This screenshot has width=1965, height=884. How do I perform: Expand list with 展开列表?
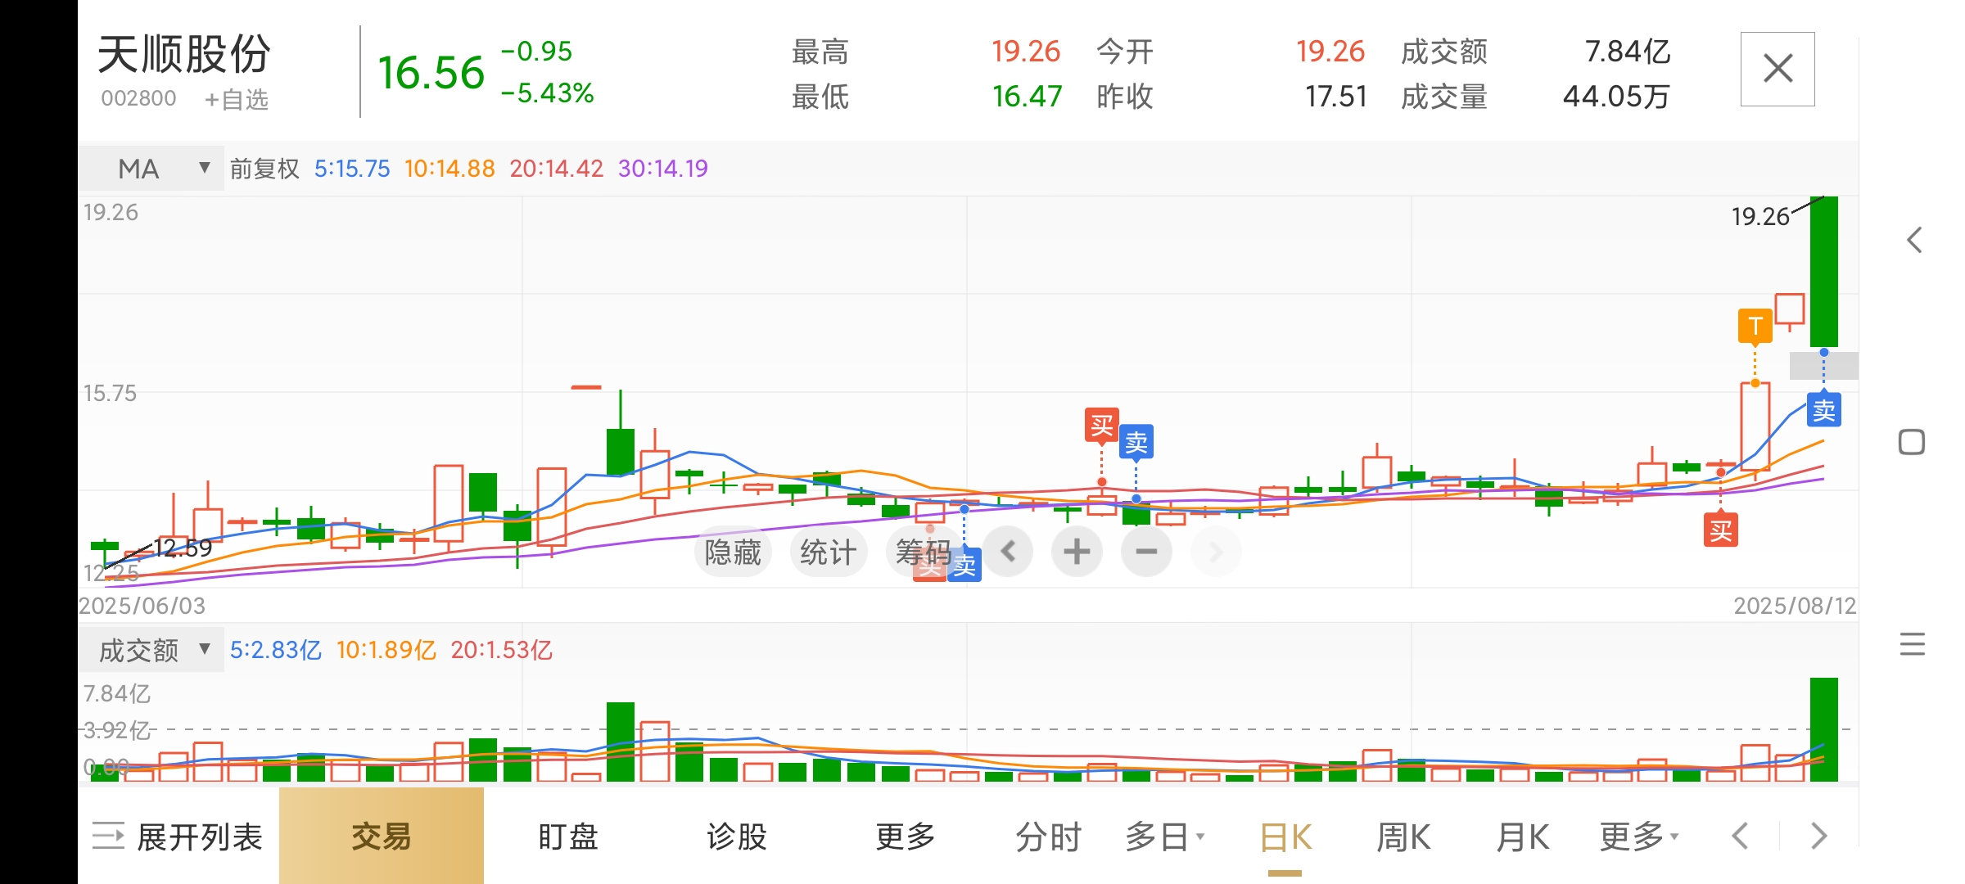(177, 837)
